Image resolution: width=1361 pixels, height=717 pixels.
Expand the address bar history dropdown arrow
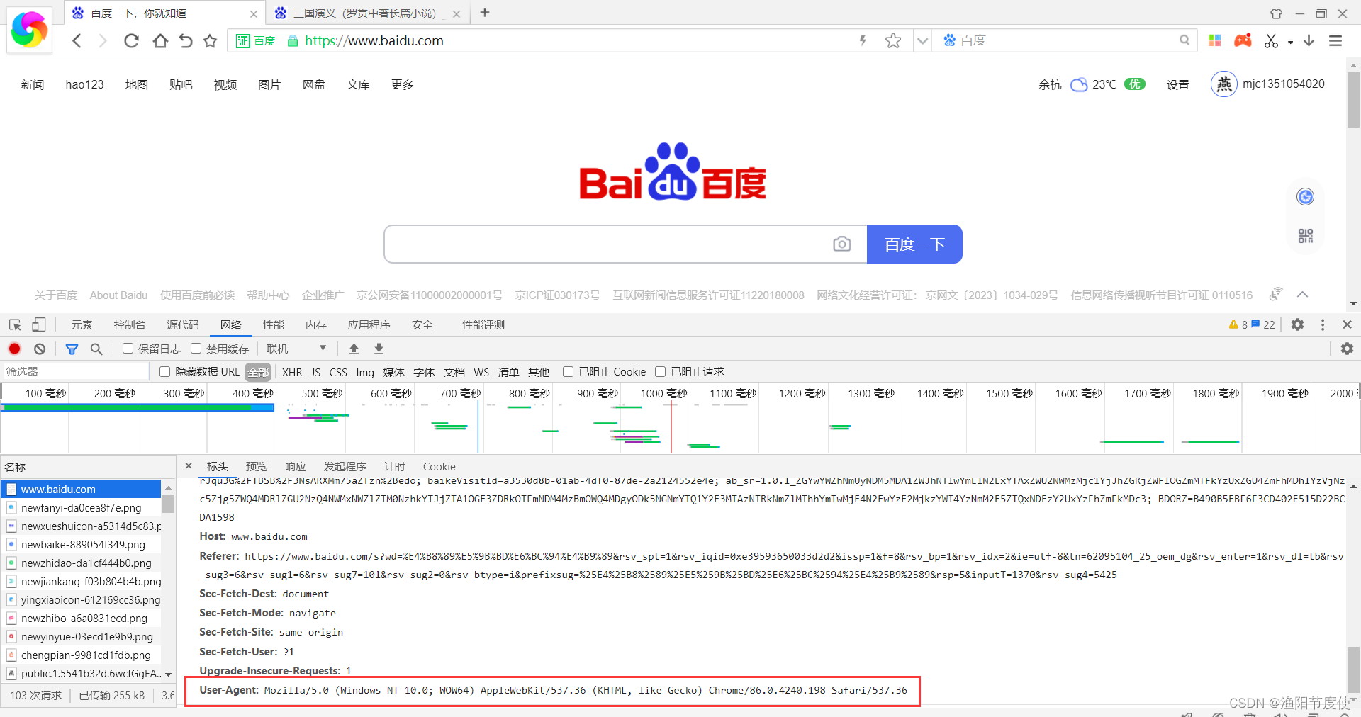pos(922,41)
